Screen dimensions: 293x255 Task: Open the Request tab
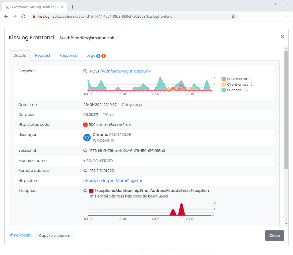click(x=43, y=55)
